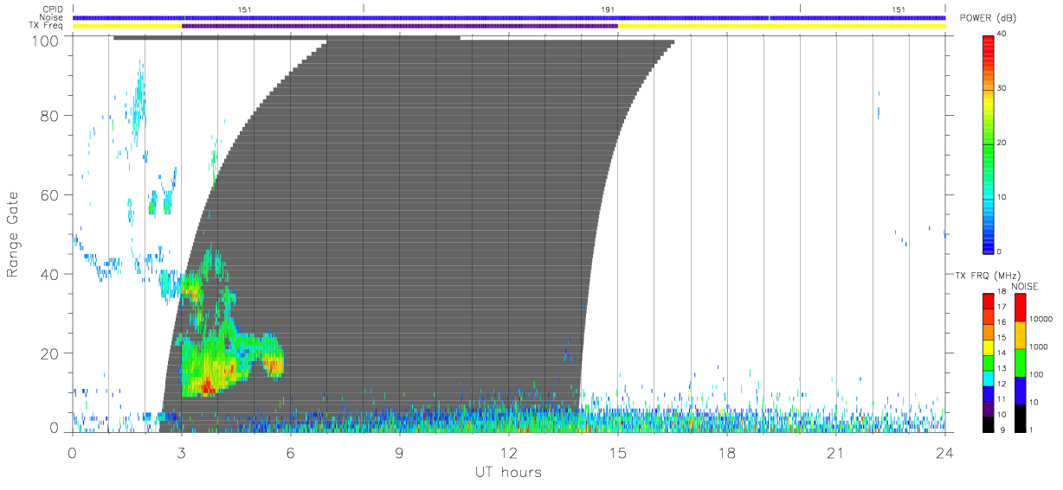Click the 'UT hours' x-axis title
Viewport: 1063px width, 490px height.
coord(508,472)
